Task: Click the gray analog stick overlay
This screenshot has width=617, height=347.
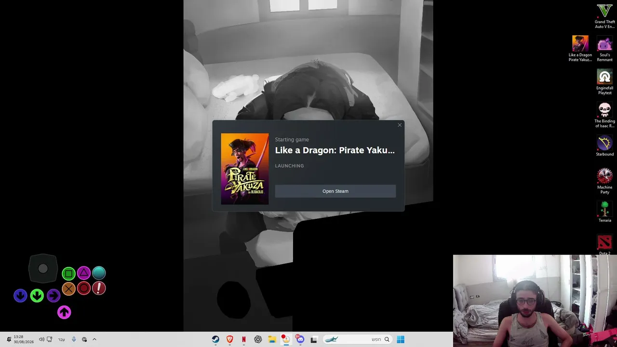Action: [x=43, y=269]
